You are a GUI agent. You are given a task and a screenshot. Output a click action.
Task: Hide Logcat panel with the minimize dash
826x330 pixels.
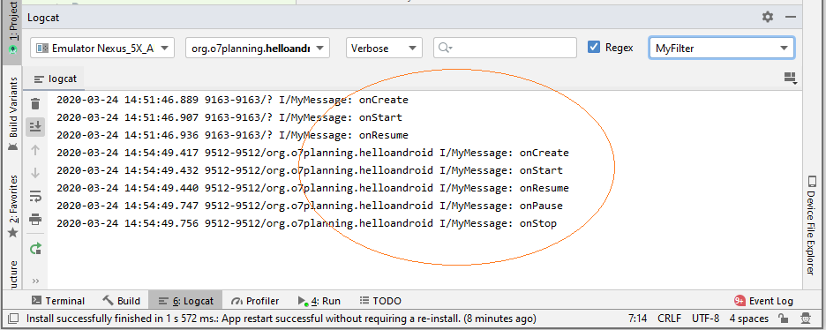pos(790,18)
